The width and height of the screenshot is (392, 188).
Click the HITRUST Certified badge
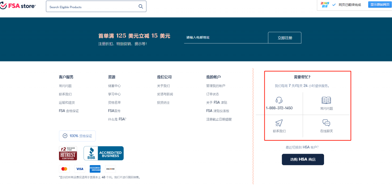tap(68, 153)
